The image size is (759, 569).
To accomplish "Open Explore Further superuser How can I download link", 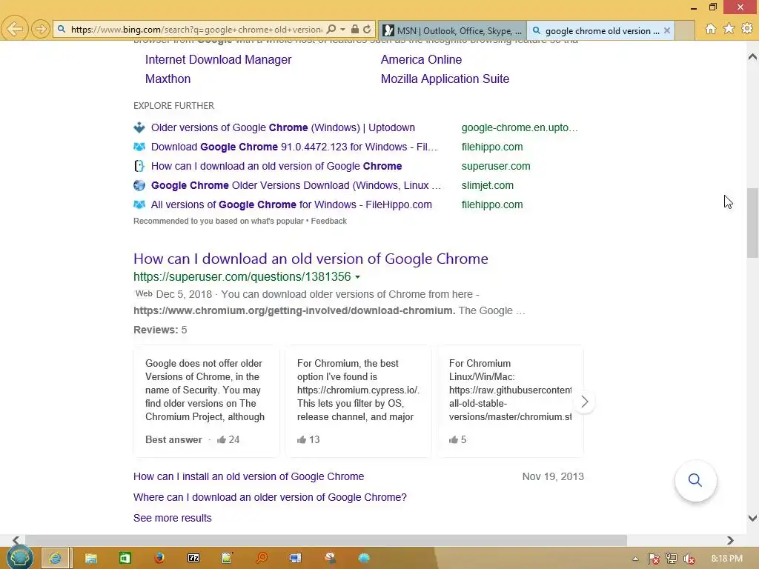I will point(276,167).
